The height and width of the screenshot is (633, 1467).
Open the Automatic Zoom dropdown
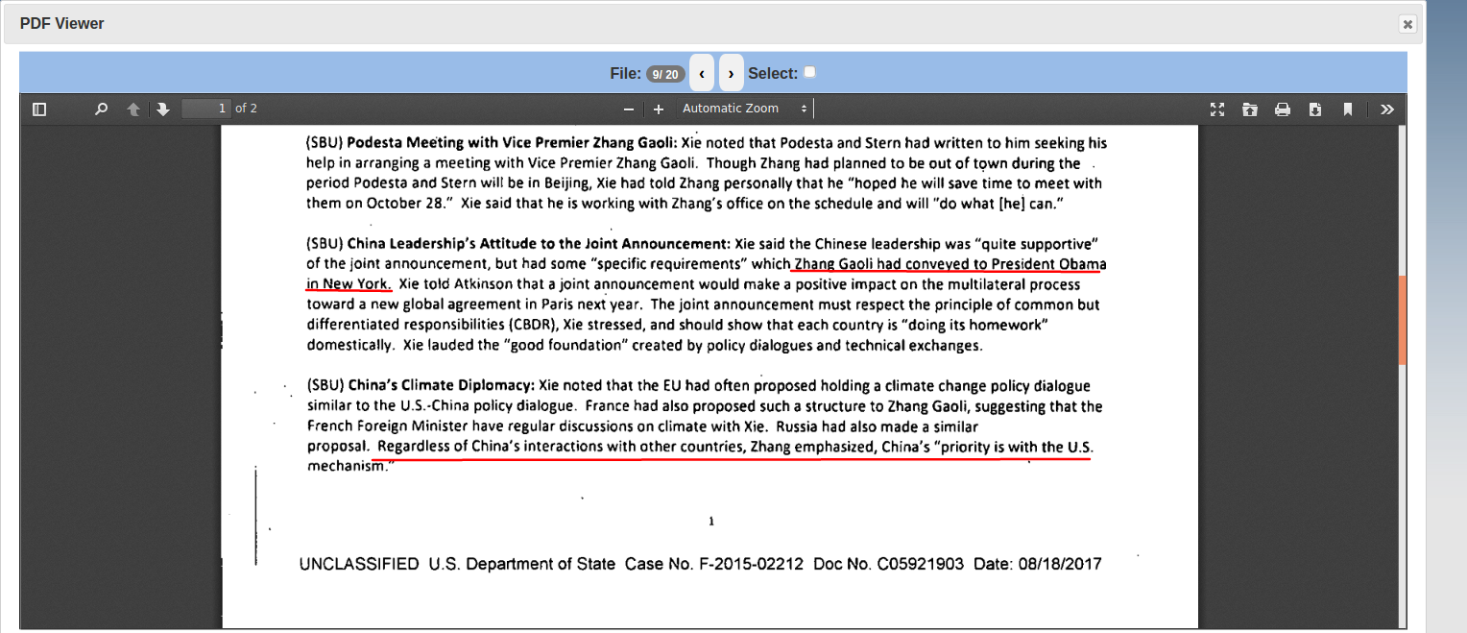[x=745, y=109]
